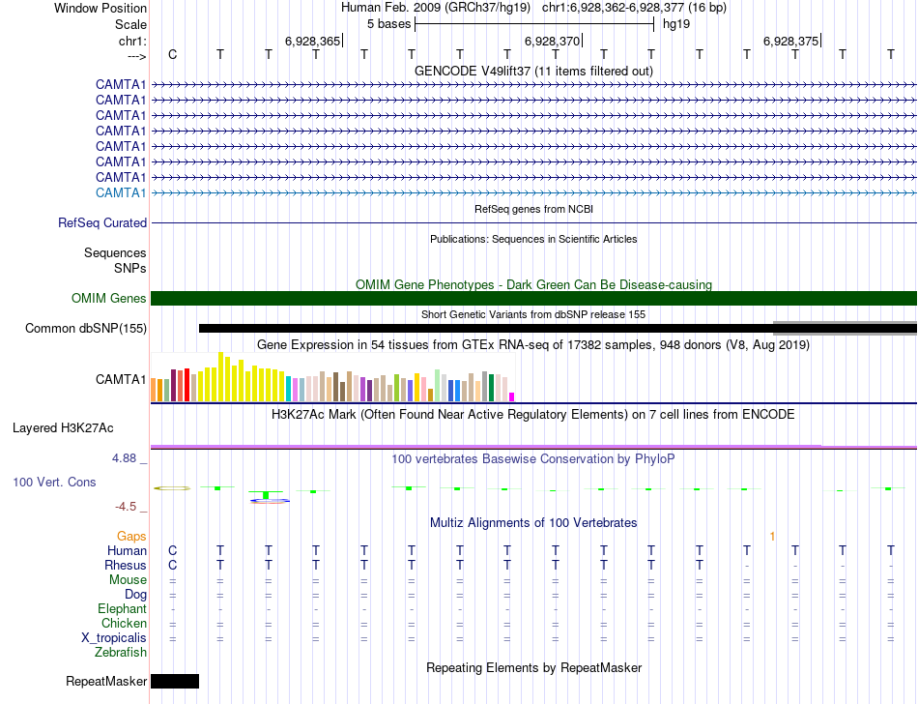This screenshot has width=918, height=704.
Task: Select the "Chicken" species label
Action: 124,623
